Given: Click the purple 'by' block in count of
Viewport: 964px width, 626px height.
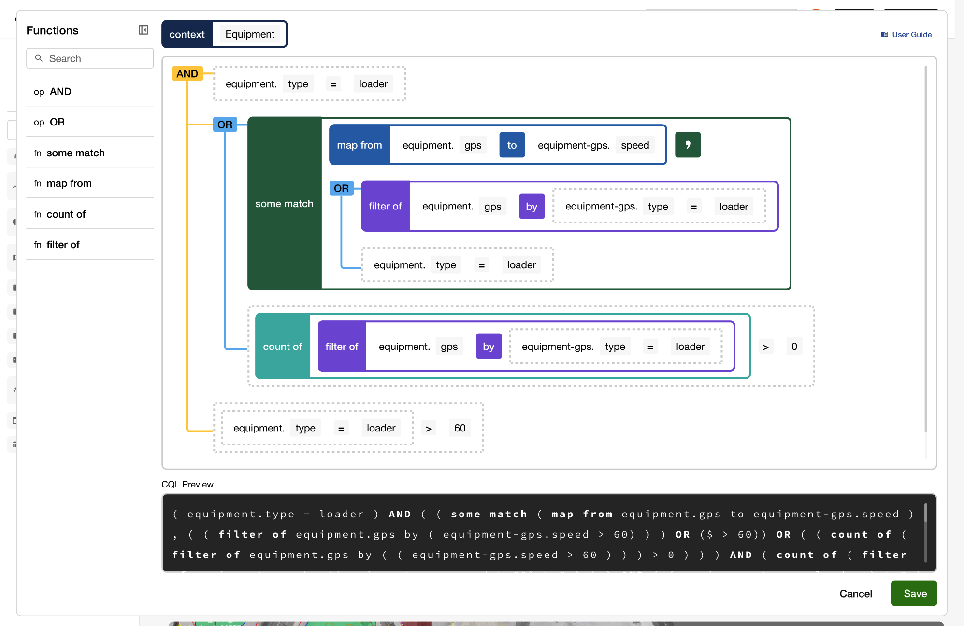Looking at the screenshot, I should (489, 347).
